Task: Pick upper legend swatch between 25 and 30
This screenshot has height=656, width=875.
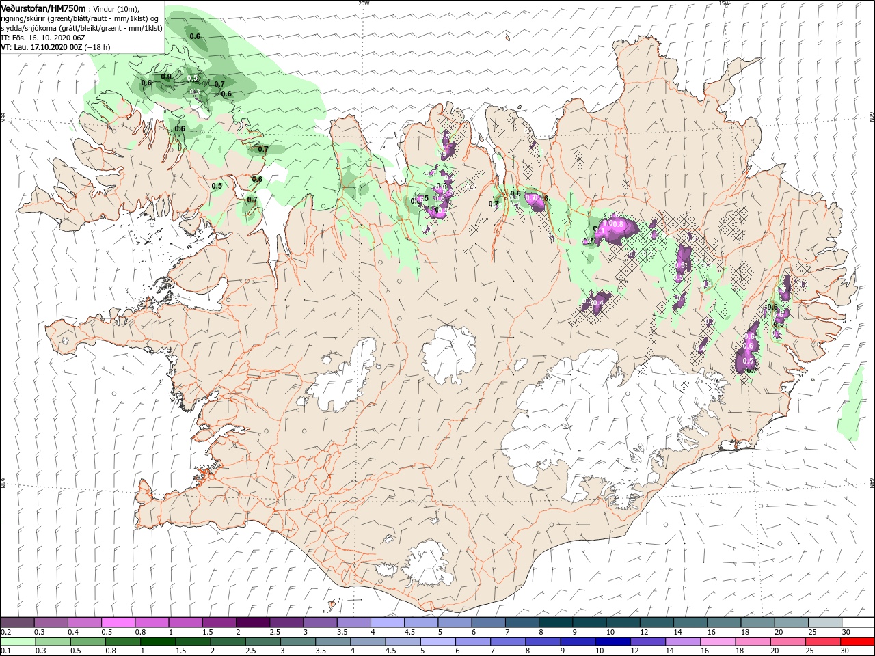Action: tap(825, 623)
